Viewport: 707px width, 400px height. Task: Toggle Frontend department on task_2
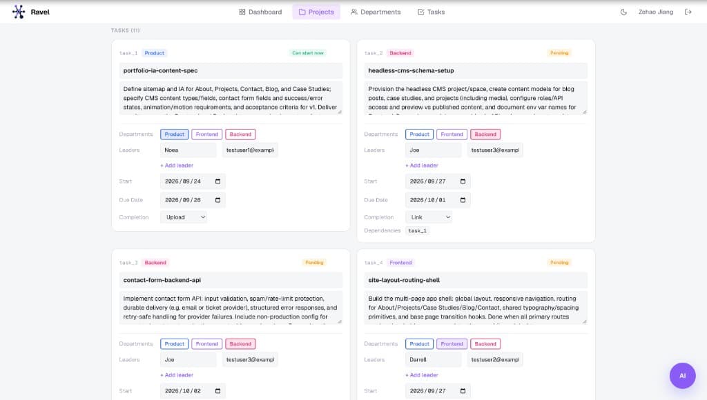[x=452, y=134]
